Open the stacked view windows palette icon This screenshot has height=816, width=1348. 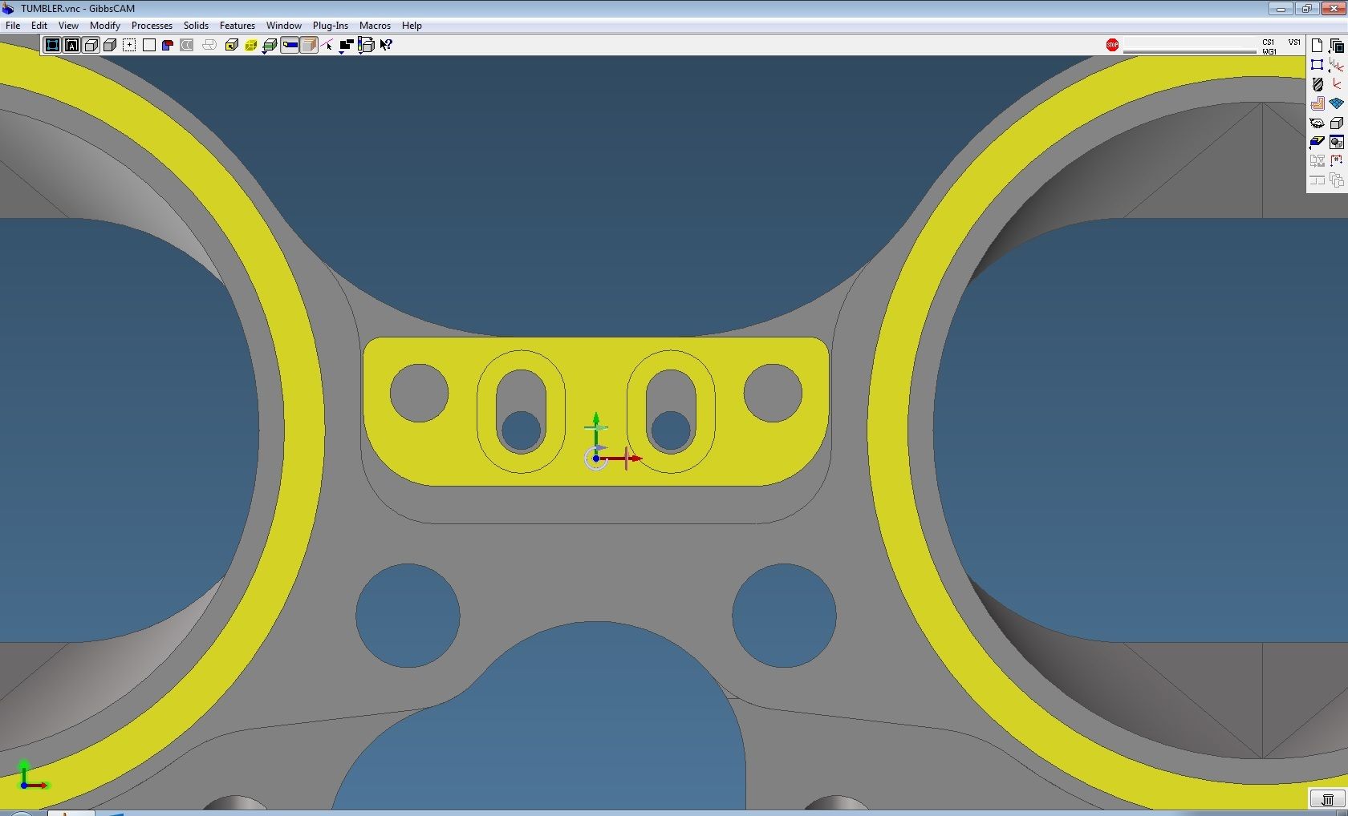pyautogui.click(x=1336, y=46)
